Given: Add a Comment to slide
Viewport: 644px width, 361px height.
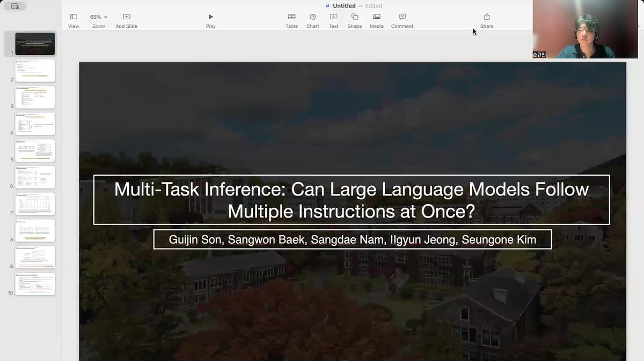Looking at the screenshot, I should tap(402, 17).
